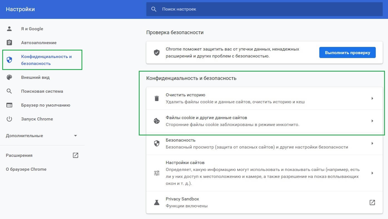Open the Настройки сайтов row arrow
The height and width of the screenshot is (219, 388).
click(372, 173)
